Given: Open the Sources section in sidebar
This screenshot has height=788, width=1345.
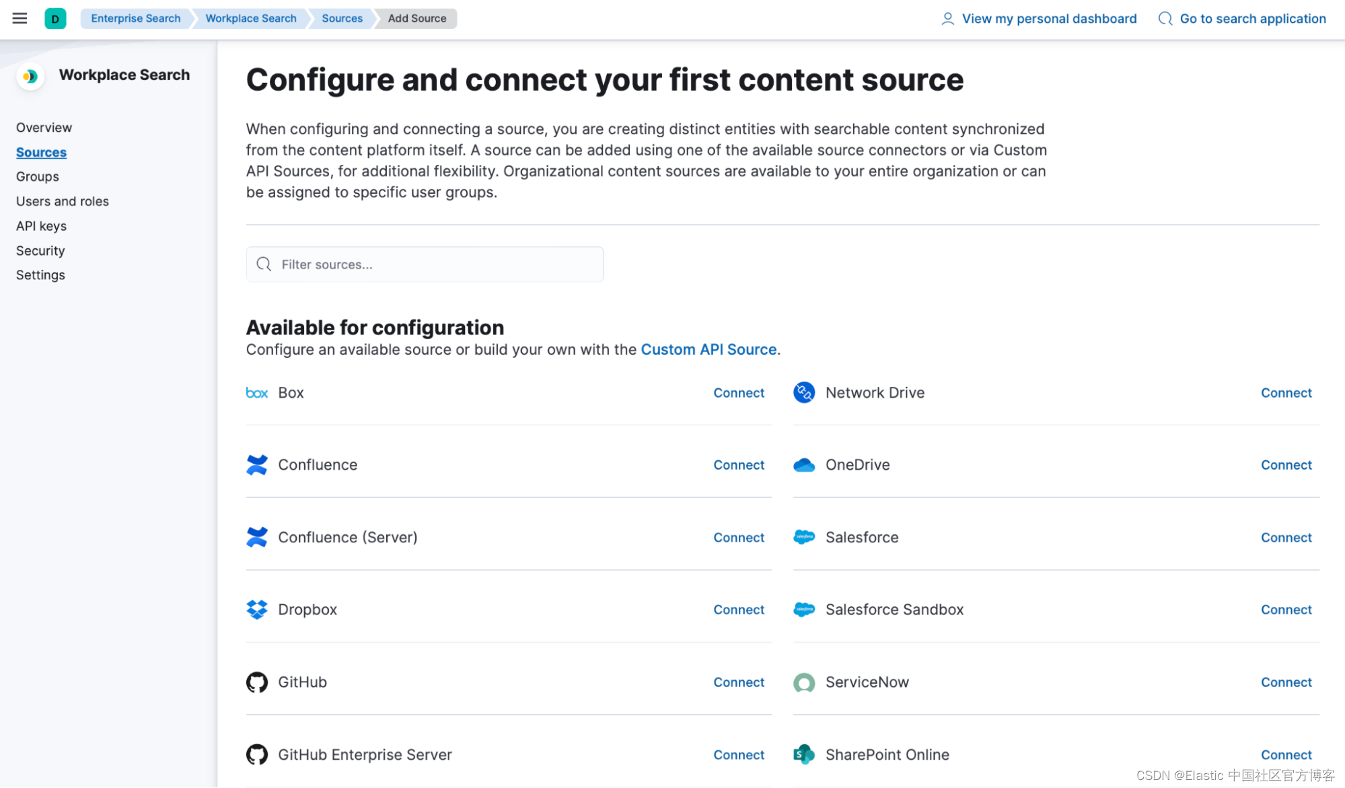Looking at the screenshot, I should [41, 151].
